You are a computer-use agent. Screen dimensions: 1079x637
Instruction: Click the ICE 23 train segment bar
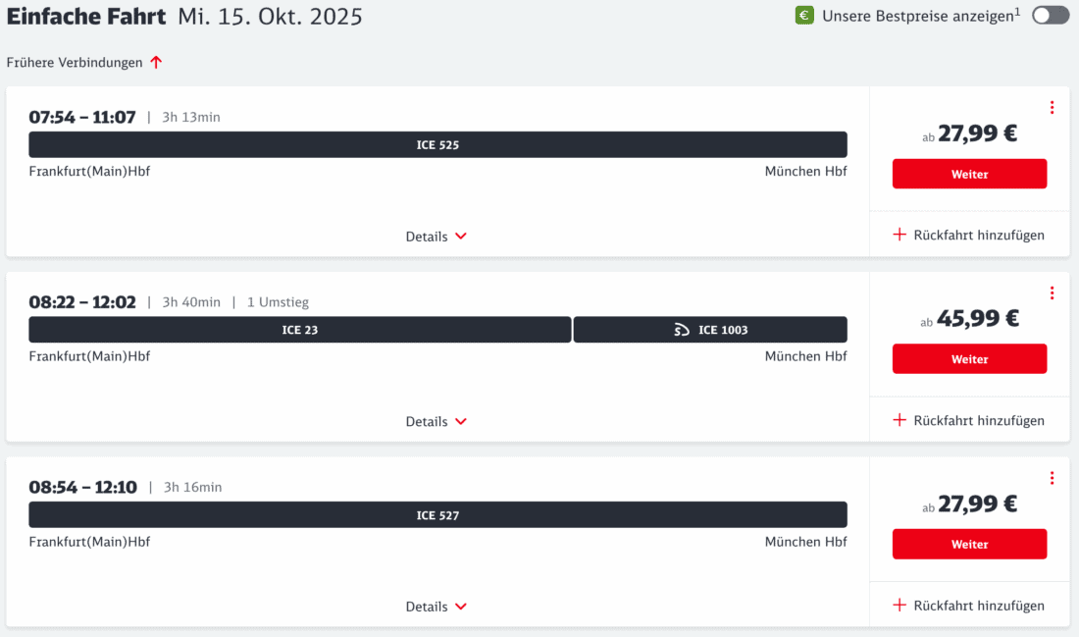click(299, 331)
